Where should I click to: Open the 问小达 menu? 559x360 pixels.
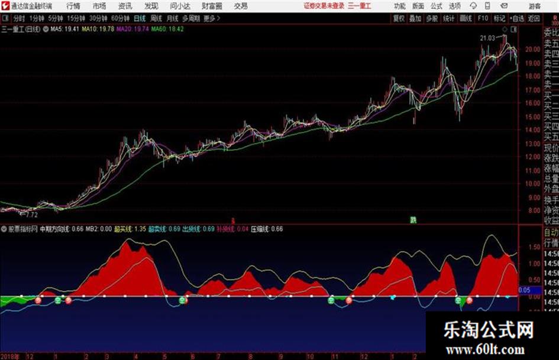tap(180, 6)
